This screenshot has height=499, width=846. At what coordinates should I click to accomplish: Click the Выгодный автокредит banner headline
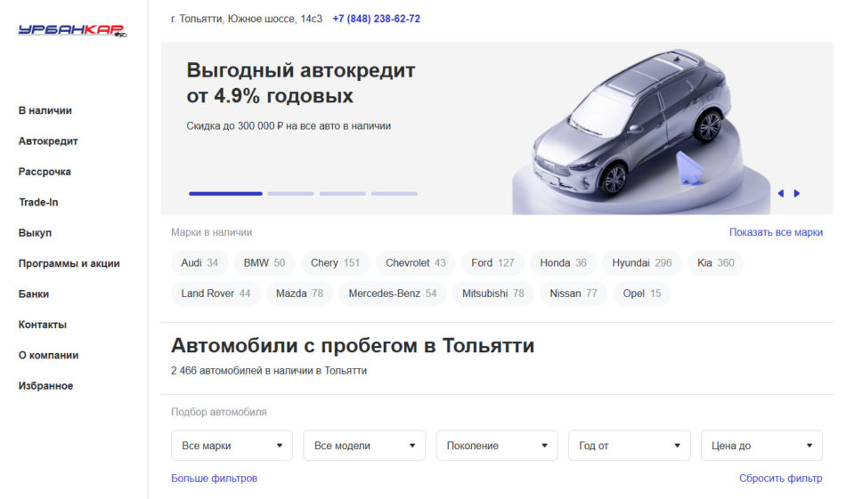coord(301,83)
